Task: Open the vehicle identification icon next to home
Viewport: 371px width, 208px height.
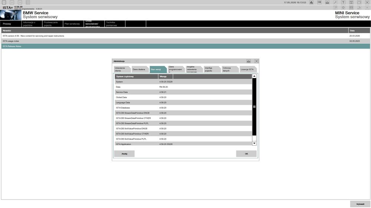Action: [319, 2]
